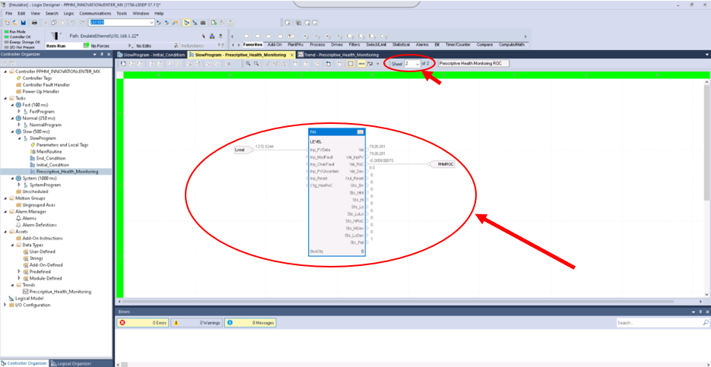Select the PlantPAx instruction tab
Viewport: 711px width, 367px height.
pyautogui.click(x=296, y=45)
